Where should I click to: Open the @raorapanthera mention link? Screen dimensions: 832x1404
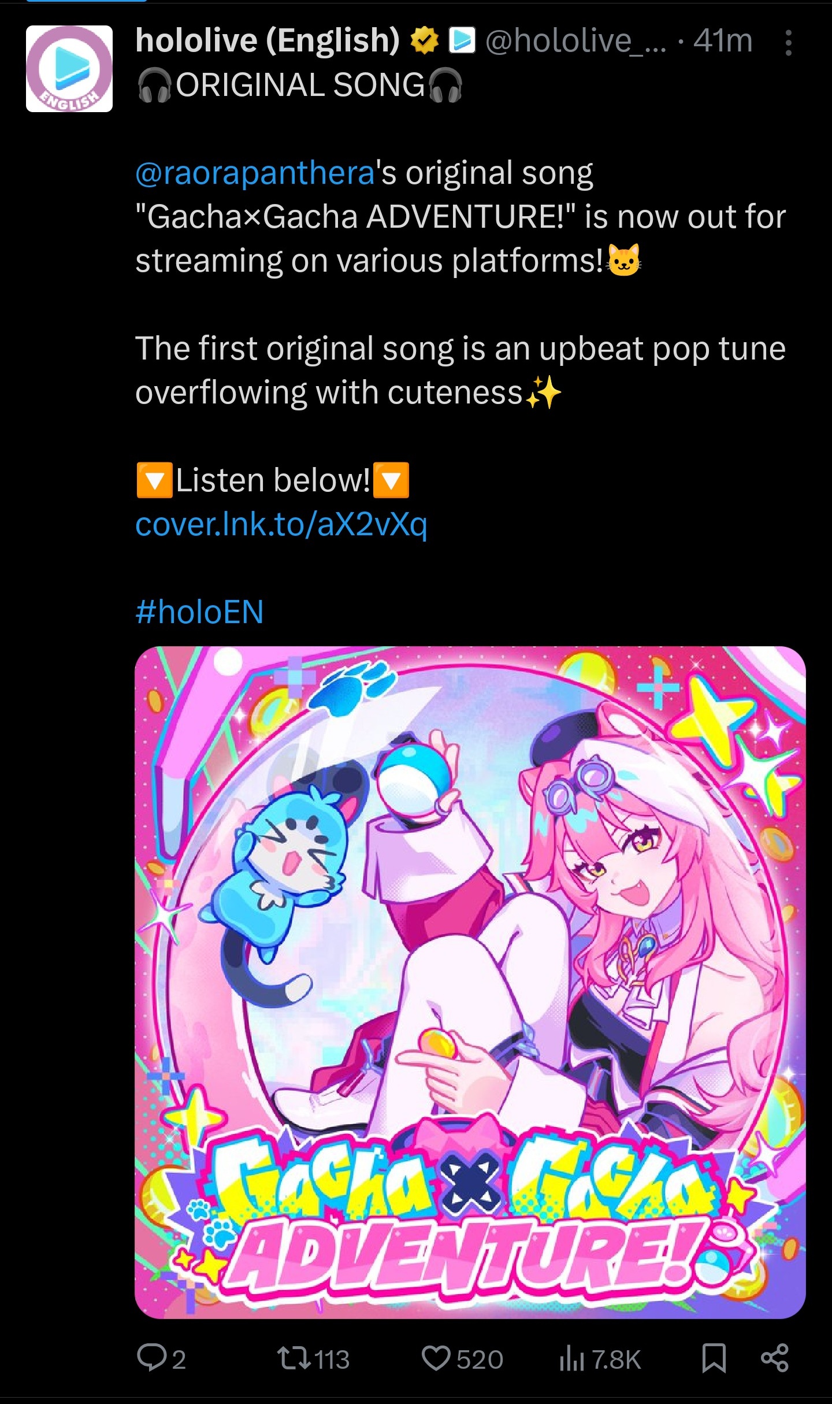(255, 173)
